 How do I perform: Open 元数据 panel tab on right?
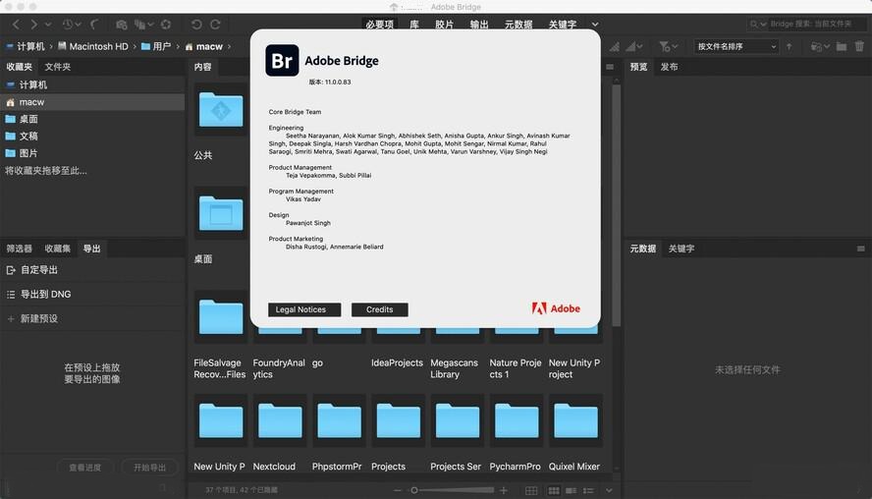(x=643, y=249)
